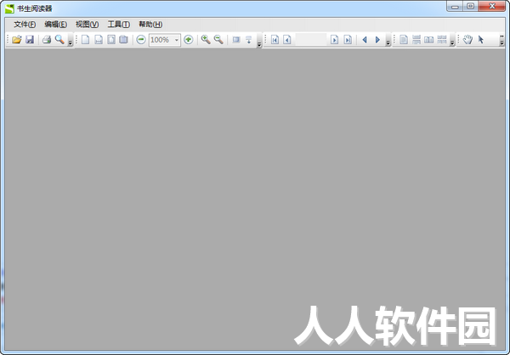Select actual size page view icon
Viewport: 510px width, 355px height.
(x=85, y=40)
